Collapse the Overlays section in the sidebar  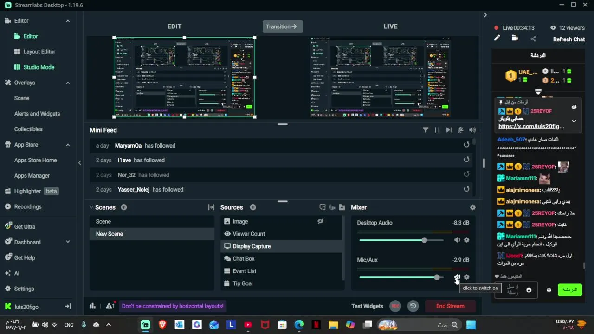[x=68, y=83]
